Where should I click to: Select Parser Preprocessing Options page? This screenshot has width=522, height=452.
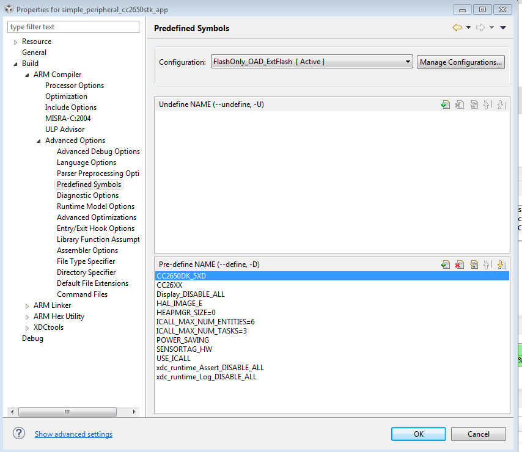coord(98,173)
